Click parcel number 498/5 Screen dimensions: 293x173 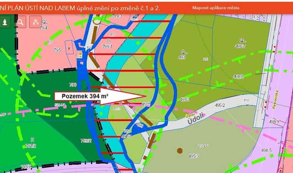266,150
